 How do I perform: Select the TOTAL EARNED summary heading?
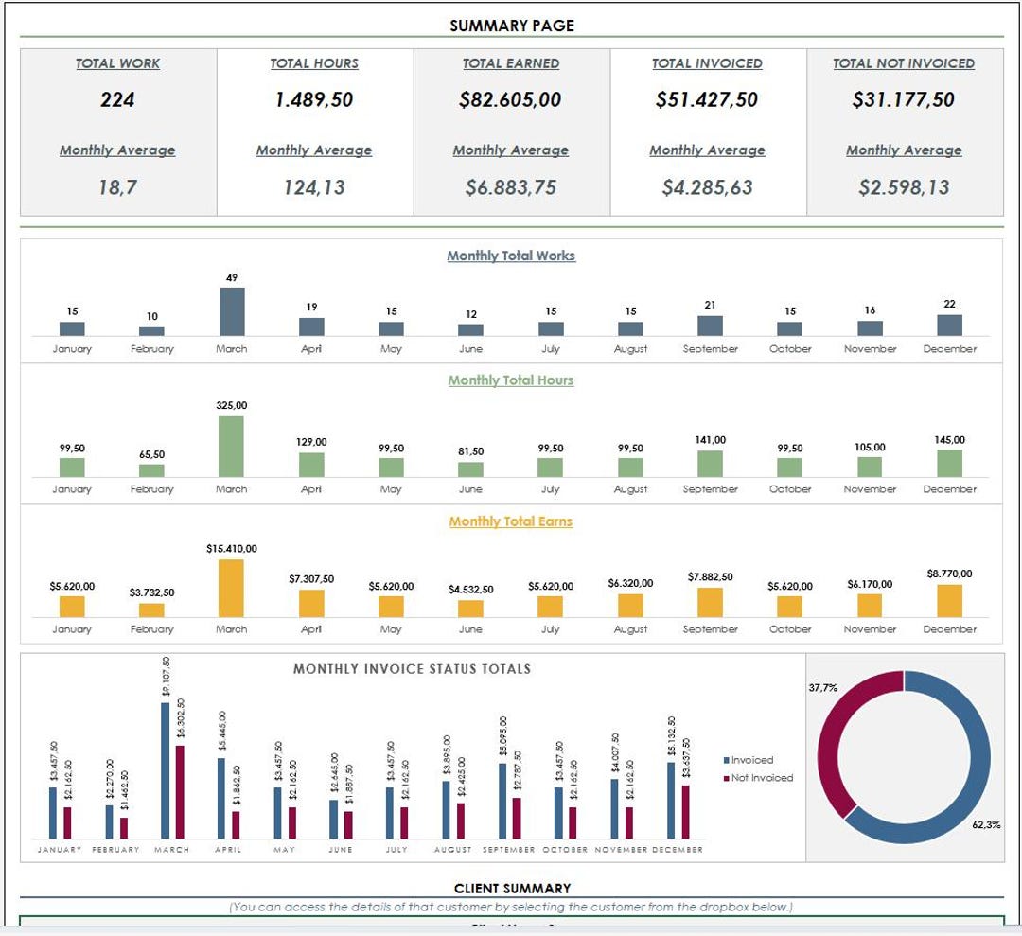coord(512,63)
